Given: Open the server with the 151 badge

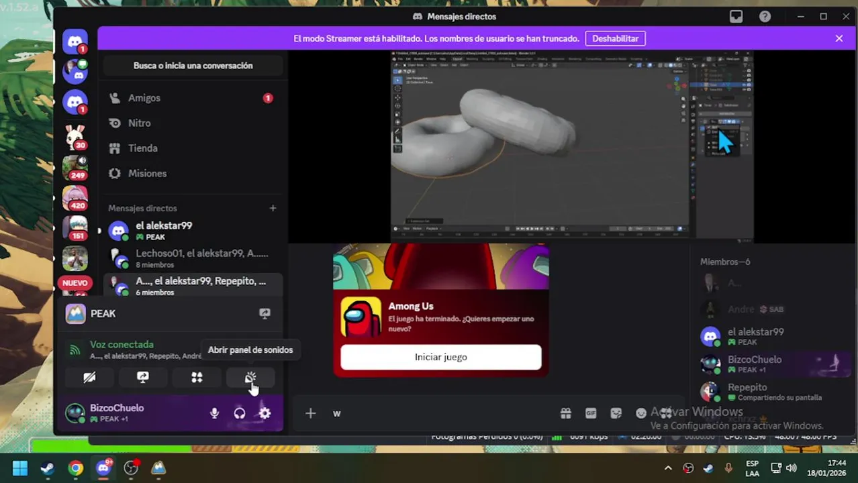Looking at the screenshot, I should 75,227.
